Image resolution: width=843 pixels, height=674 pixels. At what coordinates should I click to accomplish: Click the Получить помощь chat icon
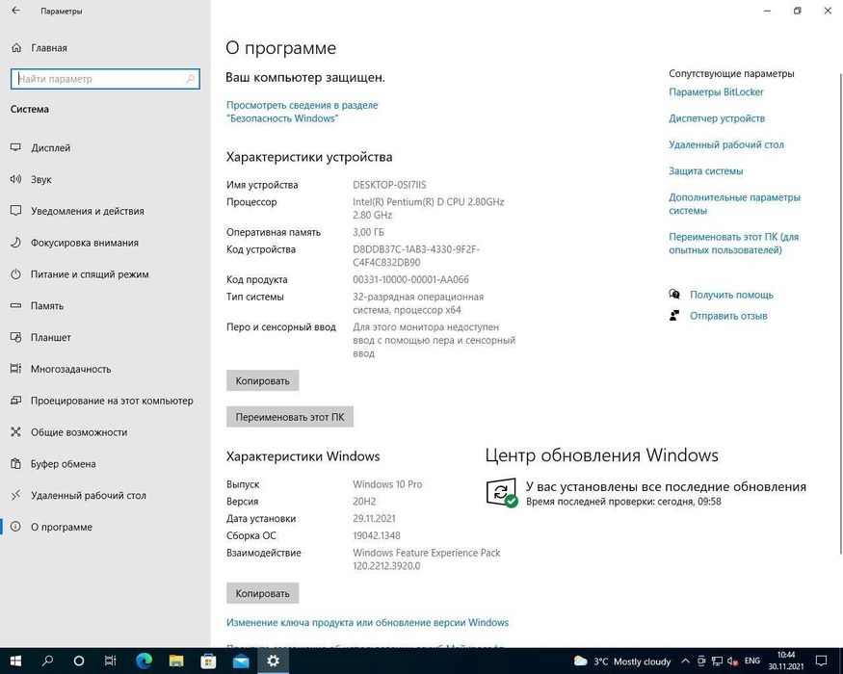point(674,294)
